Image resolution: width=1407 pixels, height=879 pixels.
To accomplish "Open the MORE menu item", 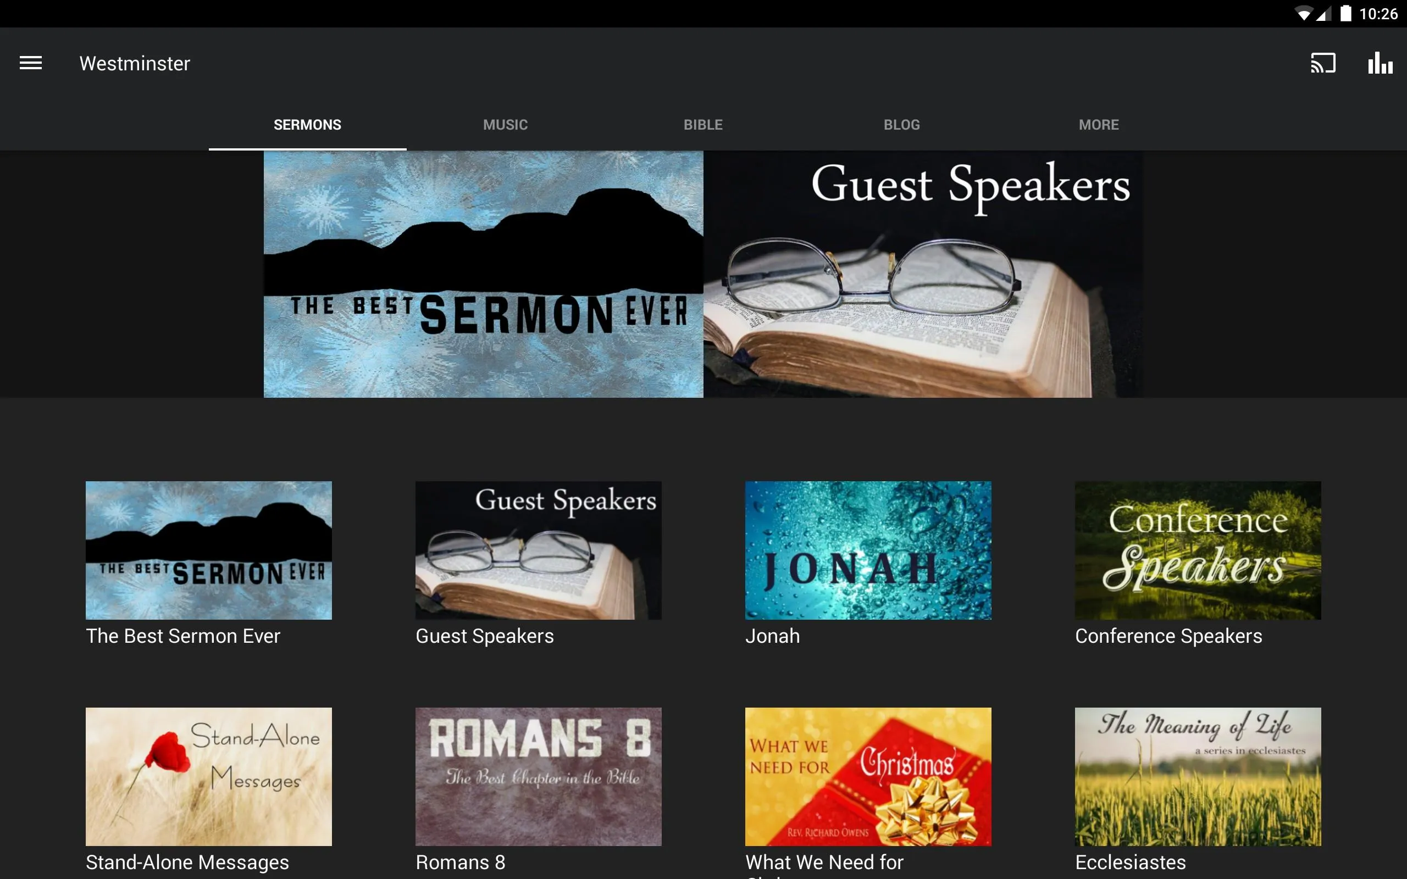I will click(x=1099, y=124).
